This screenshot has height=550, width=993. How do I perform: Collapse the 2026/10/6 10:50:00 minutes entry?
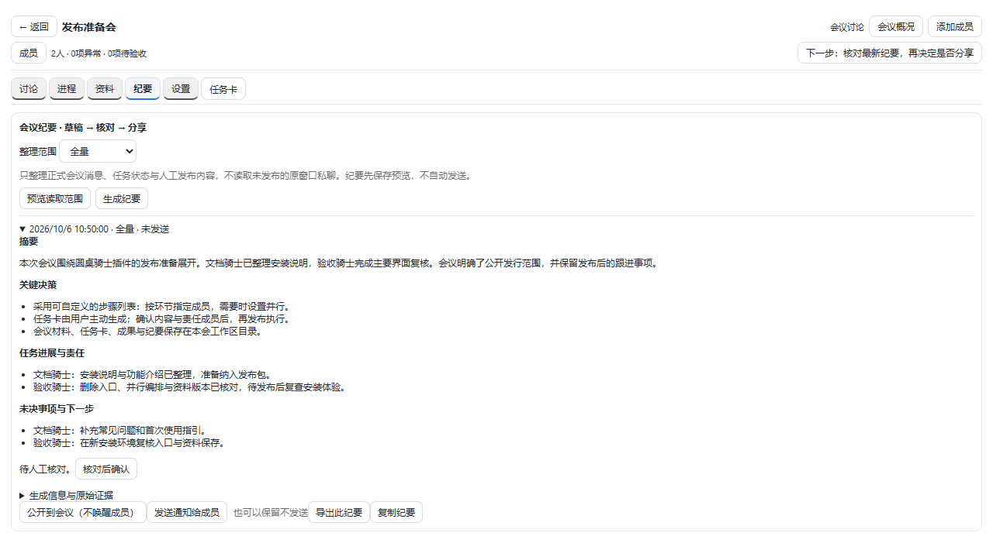(94, 229)
